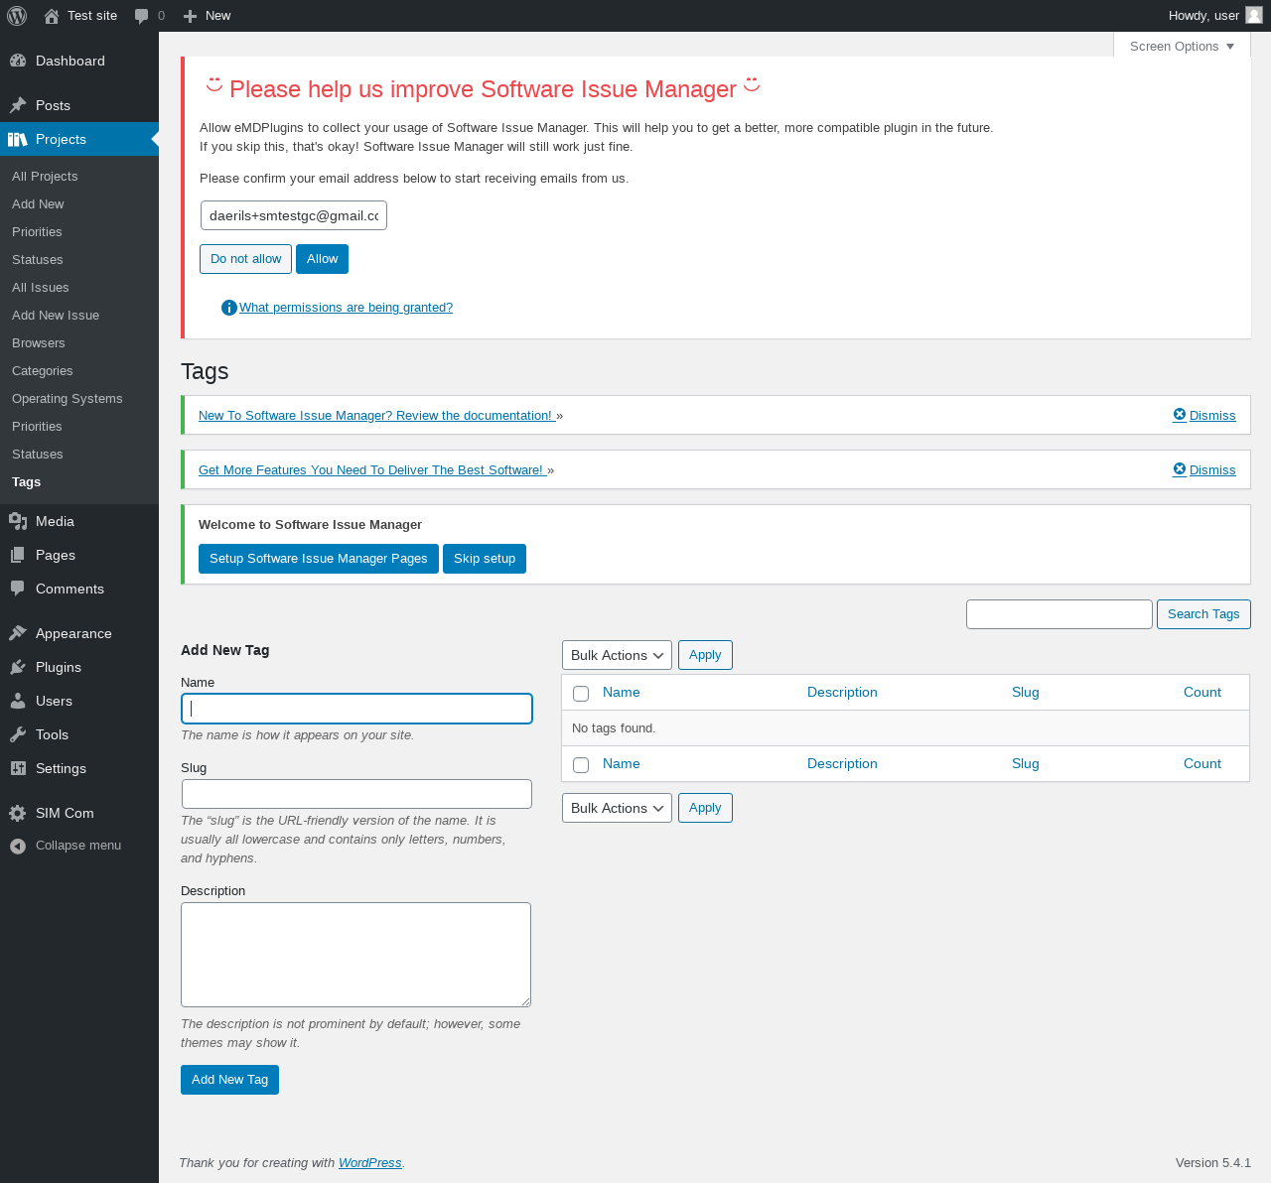
Task: Click the Appearance brush icon
Action: coord(18,633)
